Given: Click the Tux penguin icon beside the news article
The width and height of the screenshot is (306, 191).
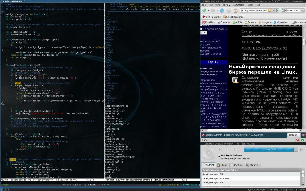Looking at the screenshot, I should 235,80.
